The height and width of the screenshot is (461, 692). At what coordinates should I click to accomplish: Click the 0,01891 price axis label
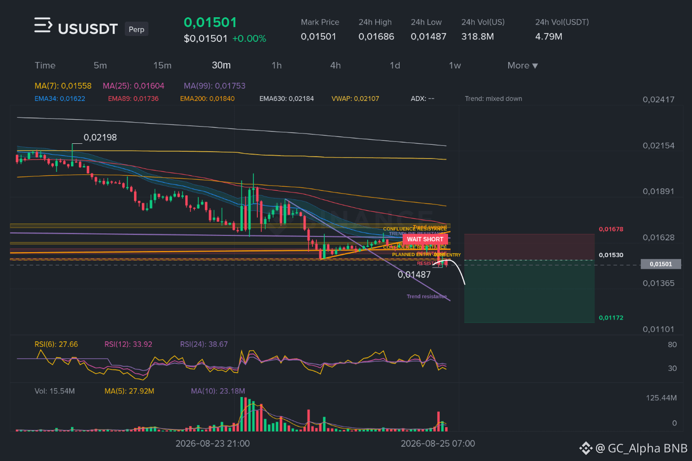(658, 192)
